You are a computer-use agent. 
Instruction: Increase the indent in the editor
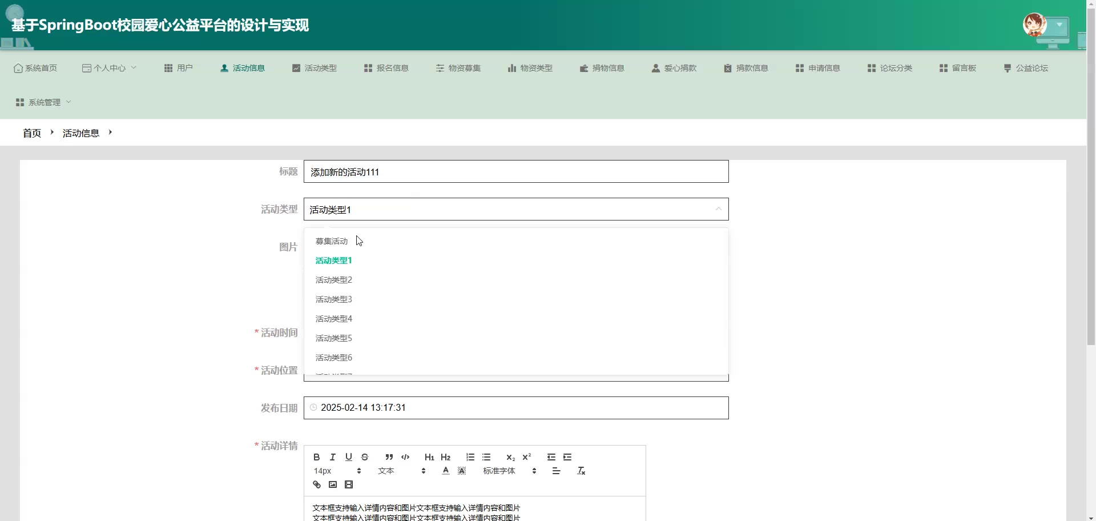click(x=567, y=457)
